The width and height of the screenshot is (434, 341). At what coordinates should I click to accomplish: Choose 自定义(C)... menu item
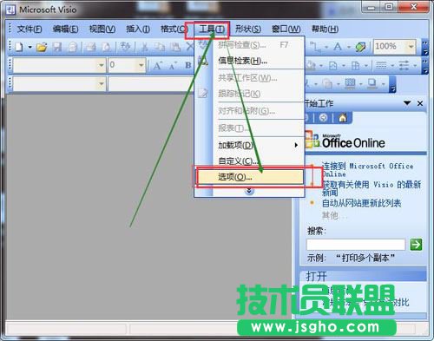coord(250,161)
